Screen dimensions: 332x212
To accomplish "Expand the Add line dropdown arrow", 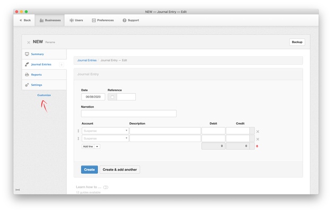I will click(x=97, y=146).
